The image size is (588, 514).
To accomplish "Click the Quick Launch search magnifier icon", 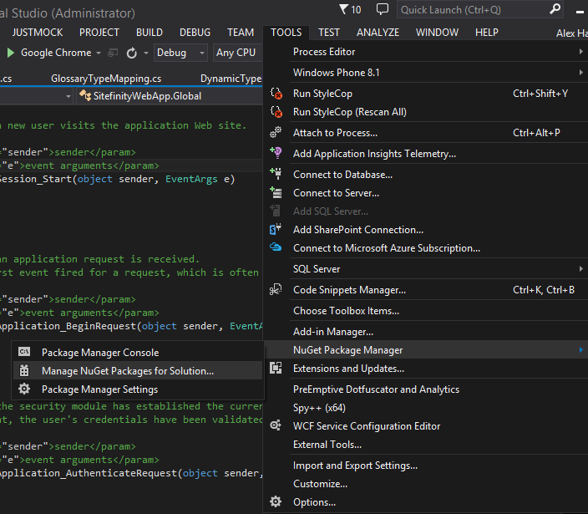I will click(555, 9).
